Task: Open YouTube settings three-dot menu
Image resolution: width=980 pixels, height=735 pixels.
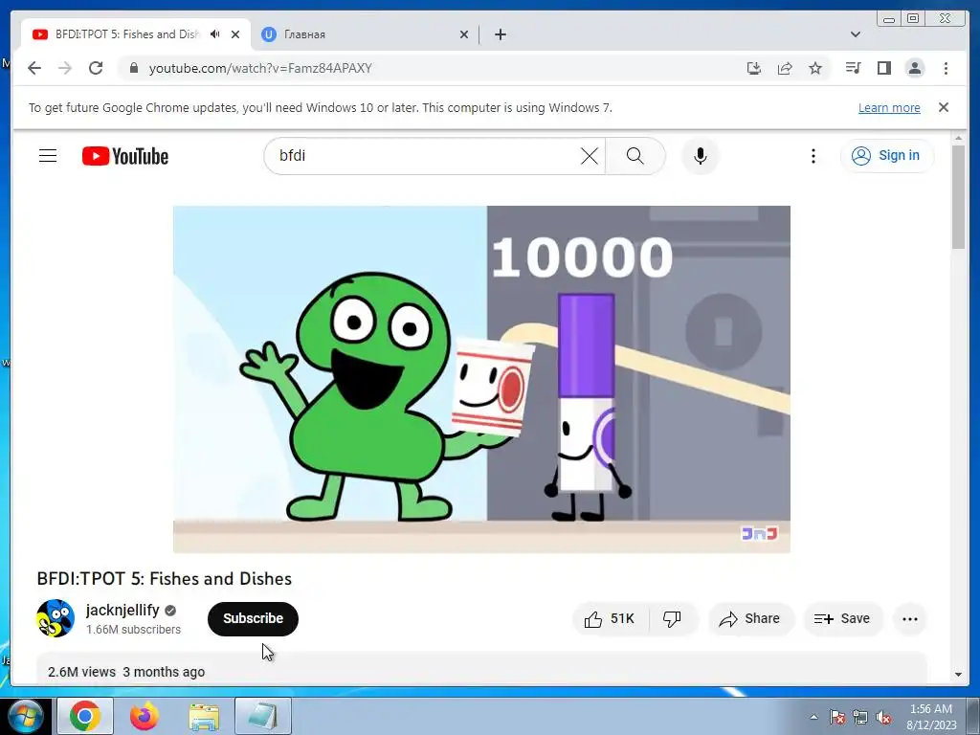Action: coord(813,156)
